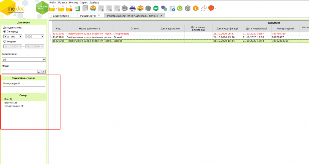Open the Сервіс menu
The width and height of the screenshot is (309, 164).
pos(84,2)
